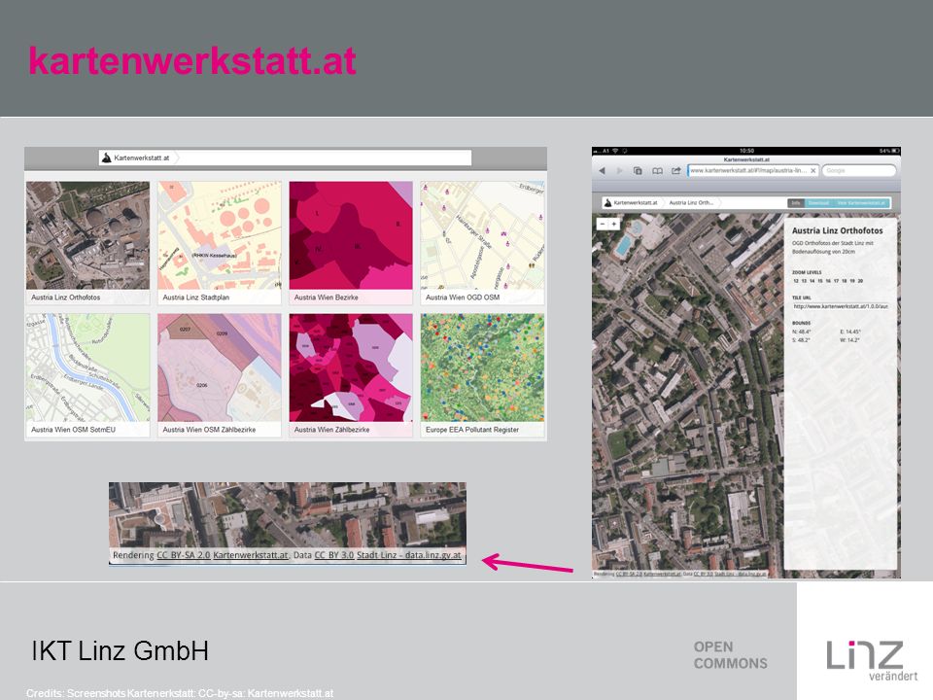Open the Safari bookmarks book icon
Viewport: 933px width, 700px height.
point(657,171)
